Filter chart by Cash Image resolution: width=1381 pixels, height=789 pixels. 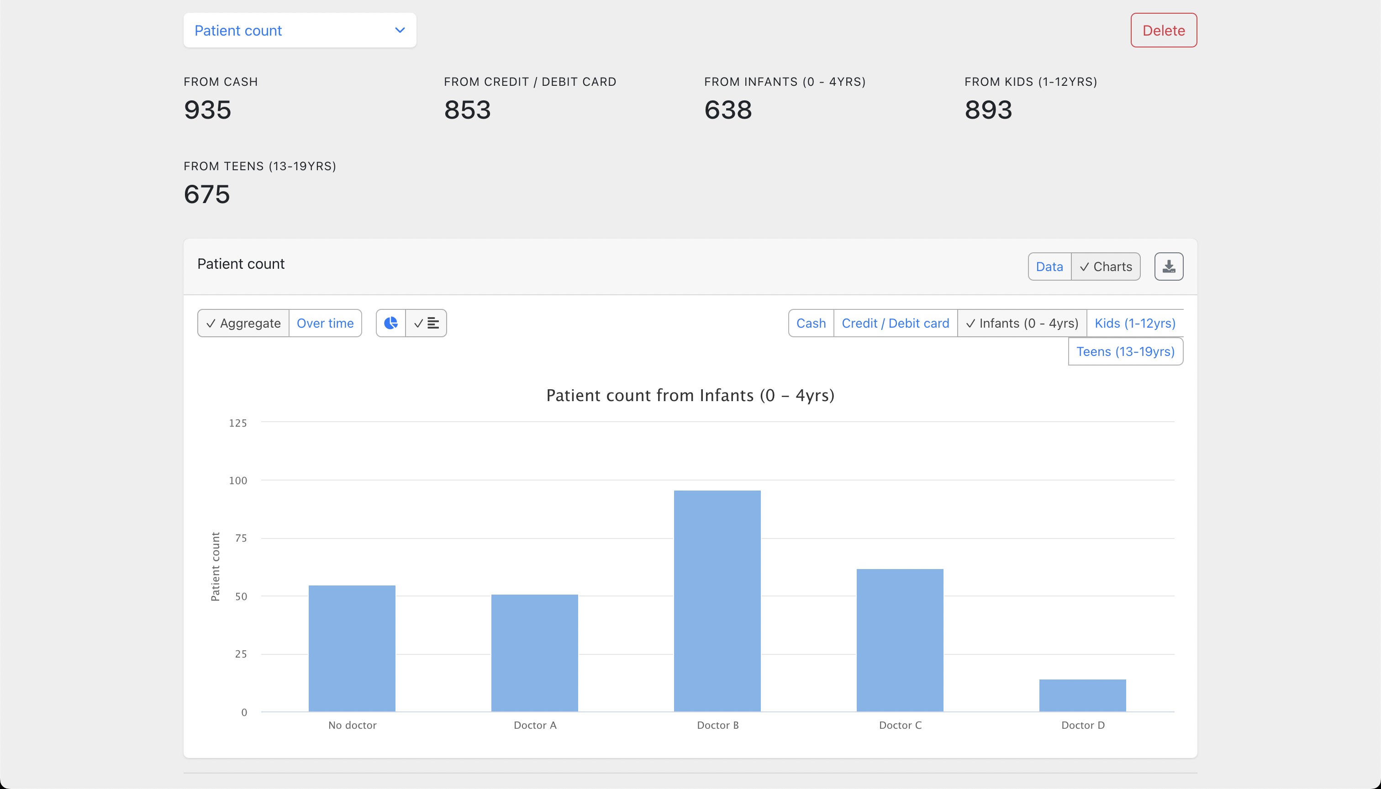(811, 324)
